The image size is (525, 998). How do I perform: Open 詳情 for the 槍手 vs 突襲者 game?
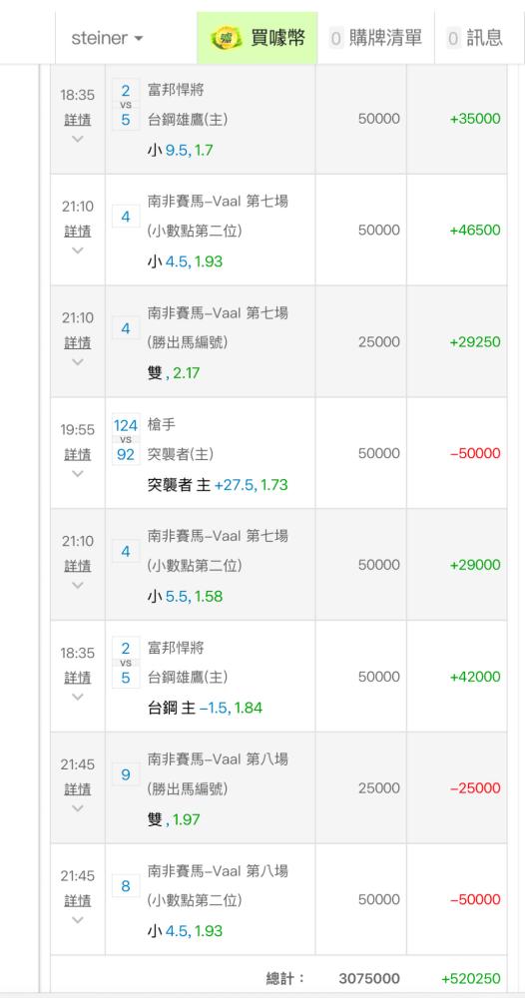click(x=78, y=454)
